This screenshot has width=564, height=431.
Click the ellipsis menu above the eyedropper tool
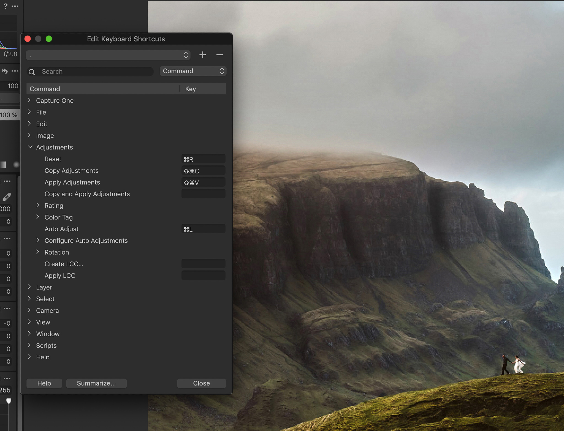(7, 181)
